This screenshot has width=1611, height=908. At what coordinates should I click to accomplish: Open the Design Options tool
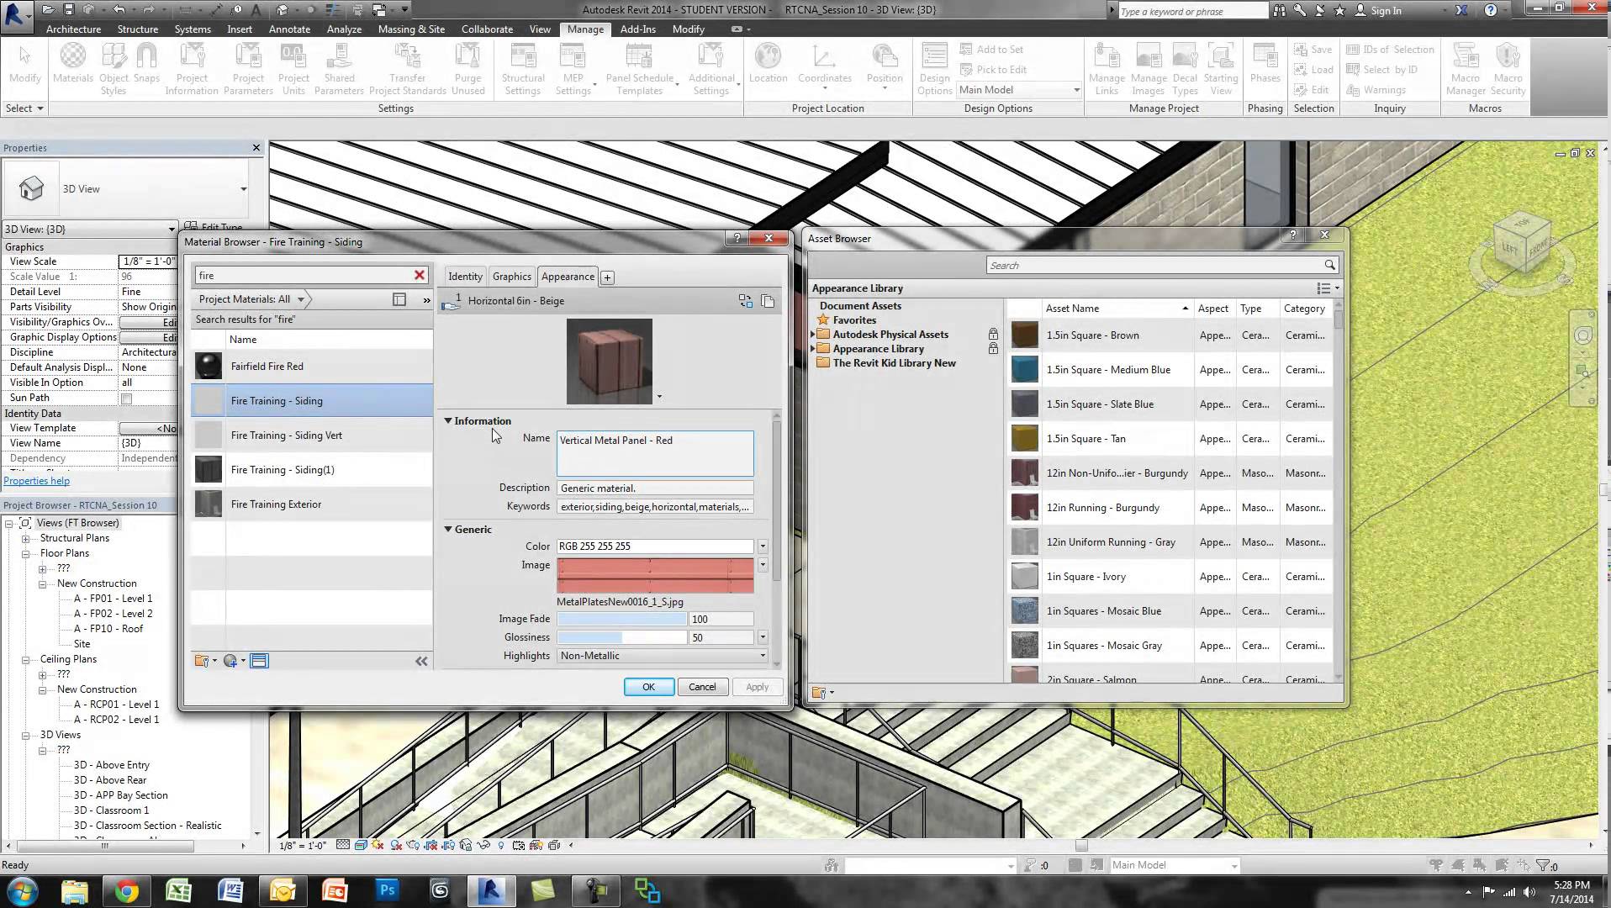(x=935, y=69)
